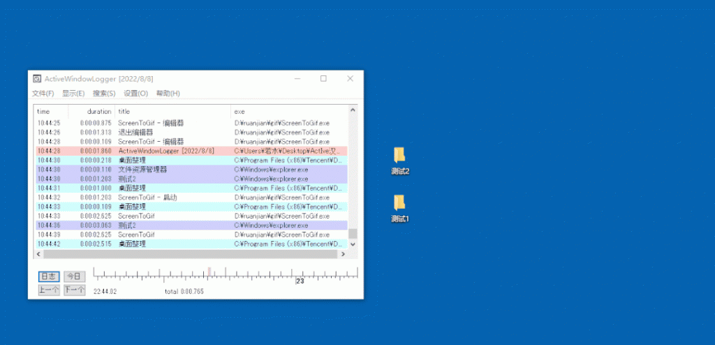
Task: Open the 搜索(S) menu
Action: [104, 93]
